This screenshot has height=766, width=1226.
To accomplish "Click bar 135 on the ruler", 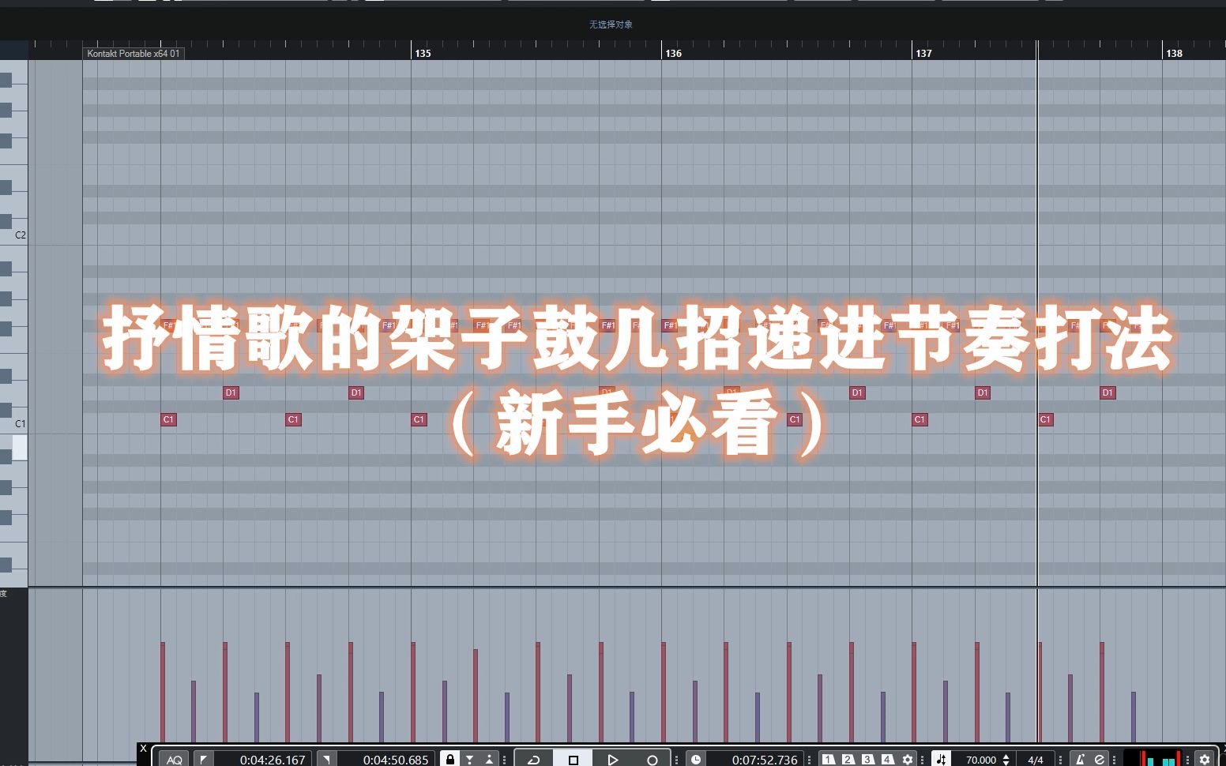I will [423, 54].
